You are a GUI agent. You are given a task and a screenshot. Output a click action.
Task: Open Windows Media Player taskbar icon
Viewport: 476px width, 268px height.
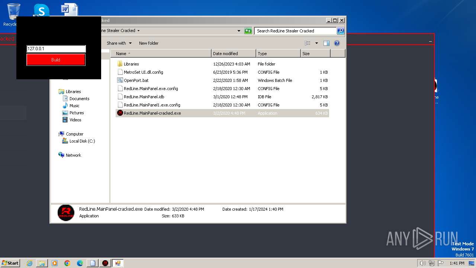[55, 263]
